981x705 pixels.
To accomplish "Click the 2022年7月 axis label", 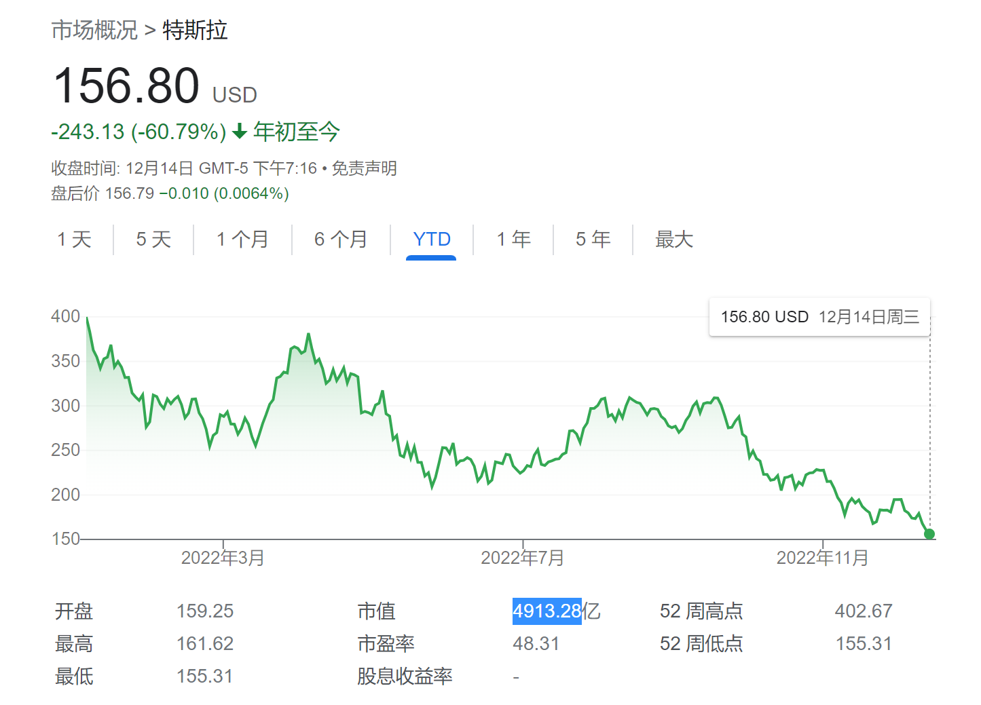I will point(523,558).
